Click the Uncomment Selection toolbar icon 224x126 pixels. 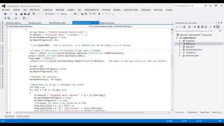[x=94, y=14]
